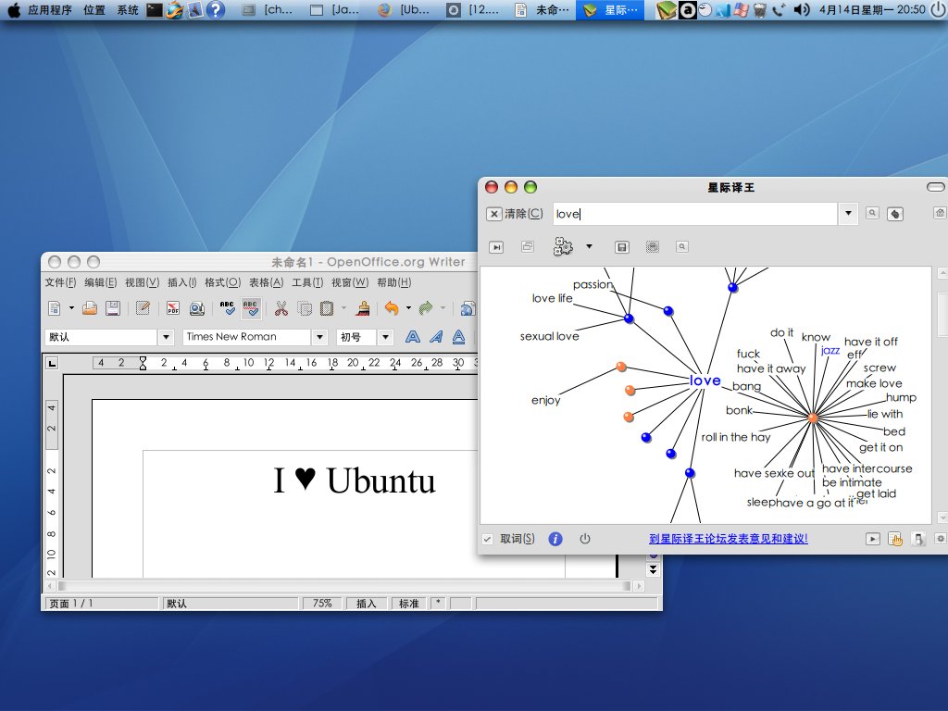Click the save floppy icon in 星际译王 toolbar
This screenshot has height=711, width=948.
point(621,246)
